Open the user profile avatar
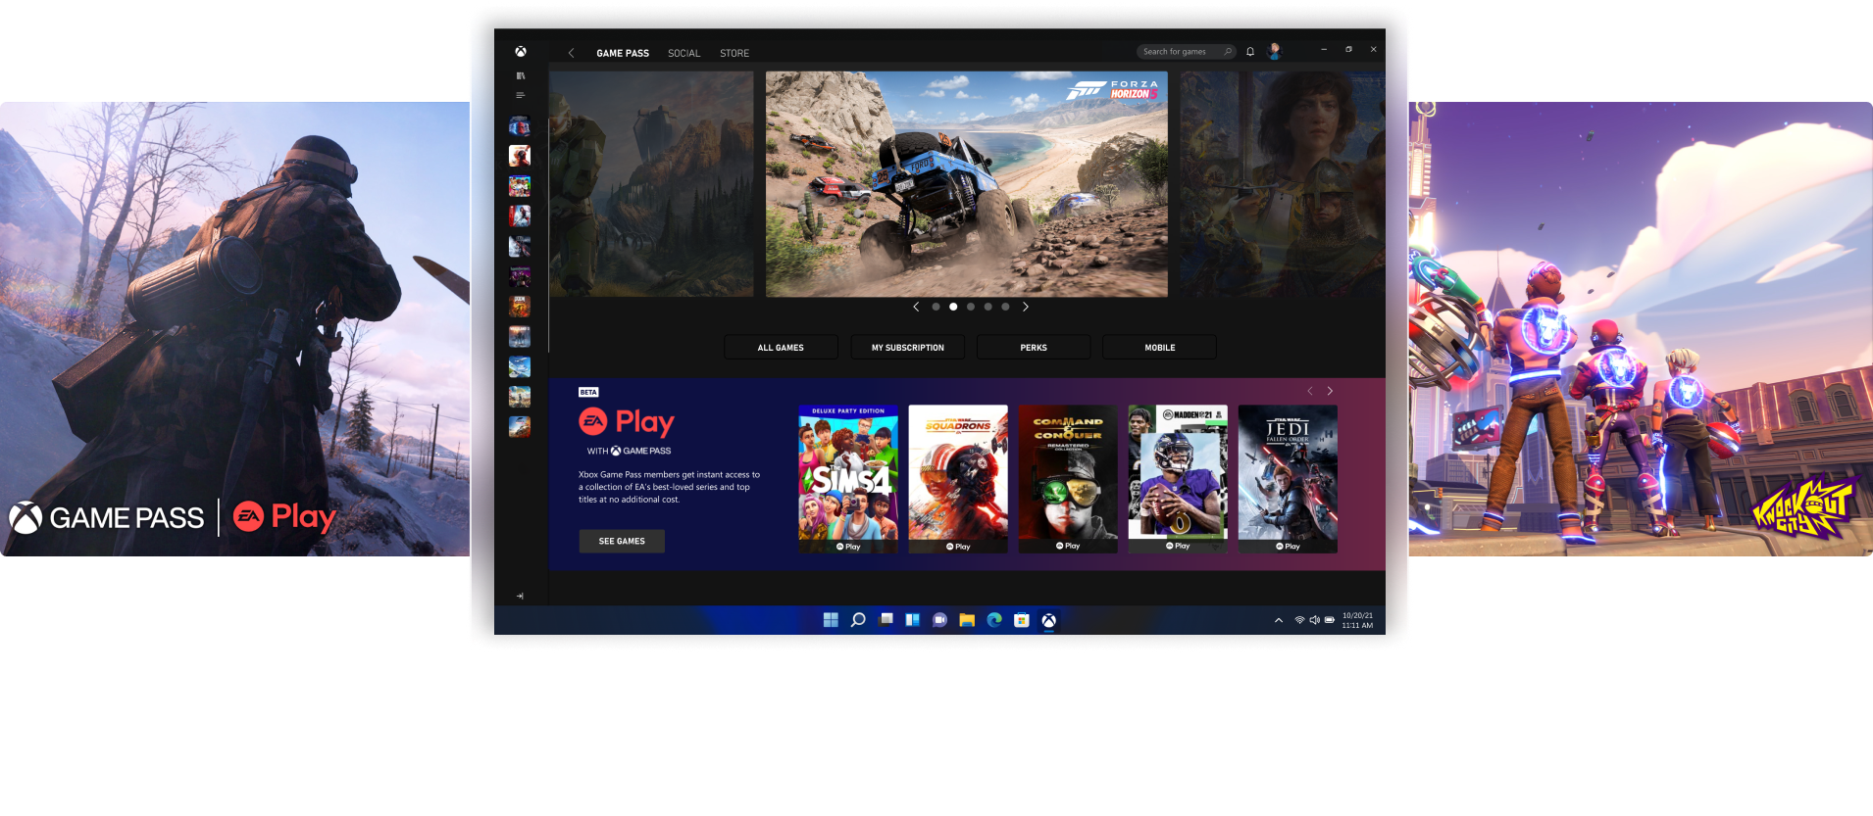The height and width of the screenshot is (816, 1873). (x=1275, y=51)
